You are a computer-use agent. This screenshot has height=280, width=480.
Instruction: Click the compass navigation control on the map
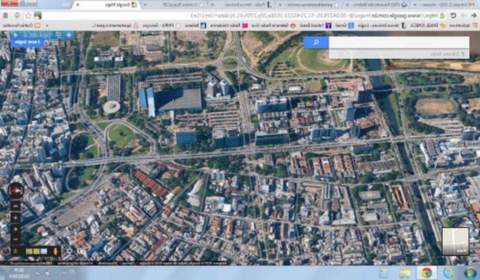(16, 191)
